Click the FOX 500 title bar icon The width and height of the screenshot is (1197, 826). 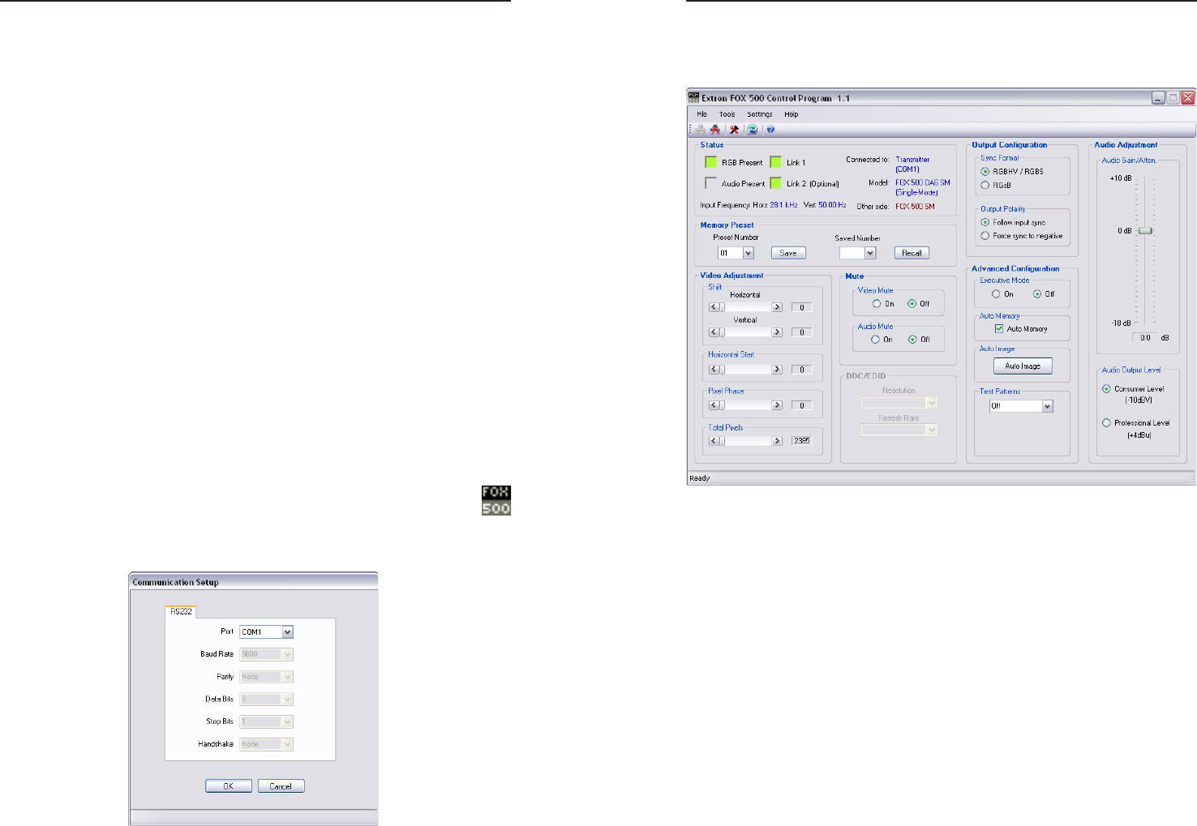pos(693,97)
